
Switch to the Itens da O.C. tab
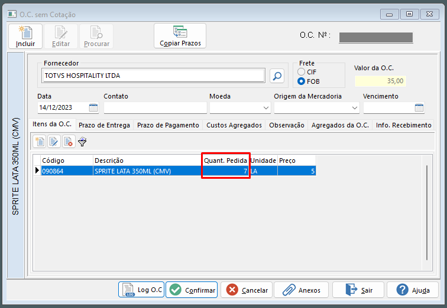(52, 124)
